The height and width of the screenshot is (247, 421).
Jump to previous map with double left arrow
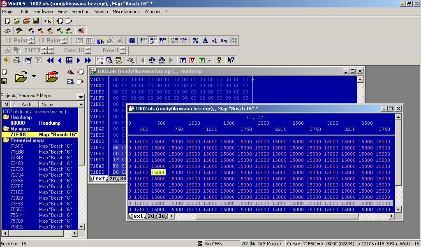click(x=50, y=60)
